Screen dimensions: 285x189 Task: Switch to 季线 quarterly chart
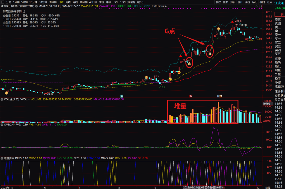(101, 2)
